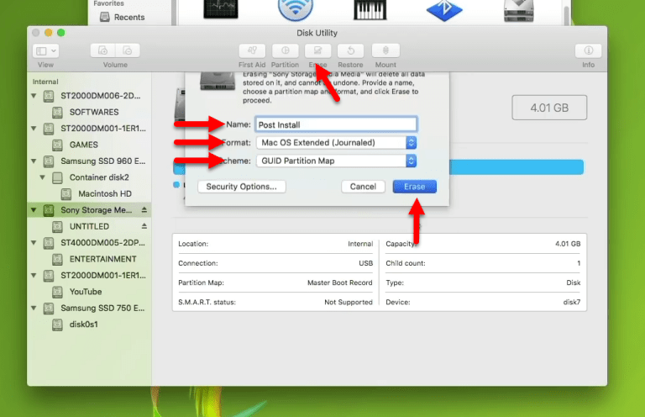Cancel the erase dialog

point(363,187)
